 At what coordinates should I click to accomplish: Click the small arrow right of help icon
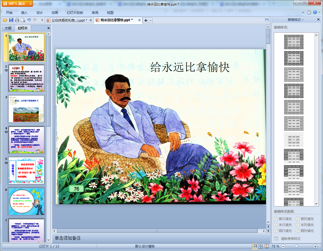319,12
